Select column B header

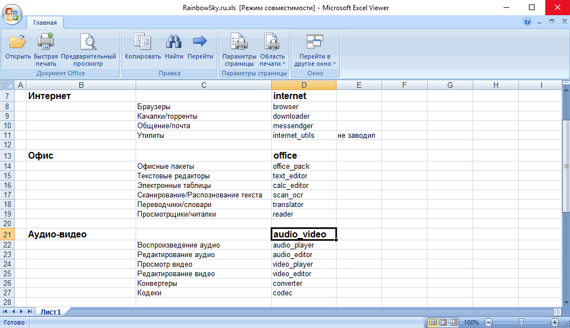[81, 85]
